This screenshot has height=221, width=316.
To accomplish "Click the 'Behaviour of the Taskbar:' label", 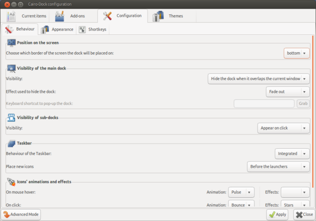I will coord(28,153).
